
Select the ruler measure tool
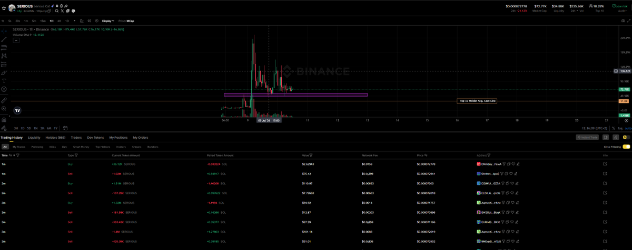(x=4, y=100)
